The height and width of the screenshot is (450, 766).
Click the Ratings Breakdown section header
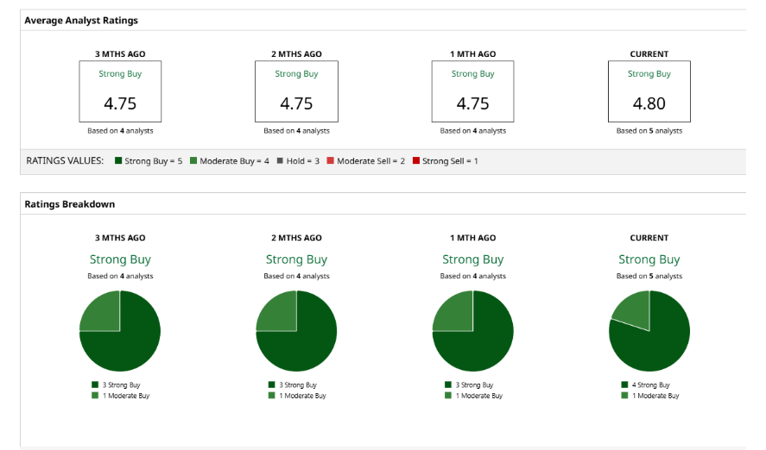point(70,204)
